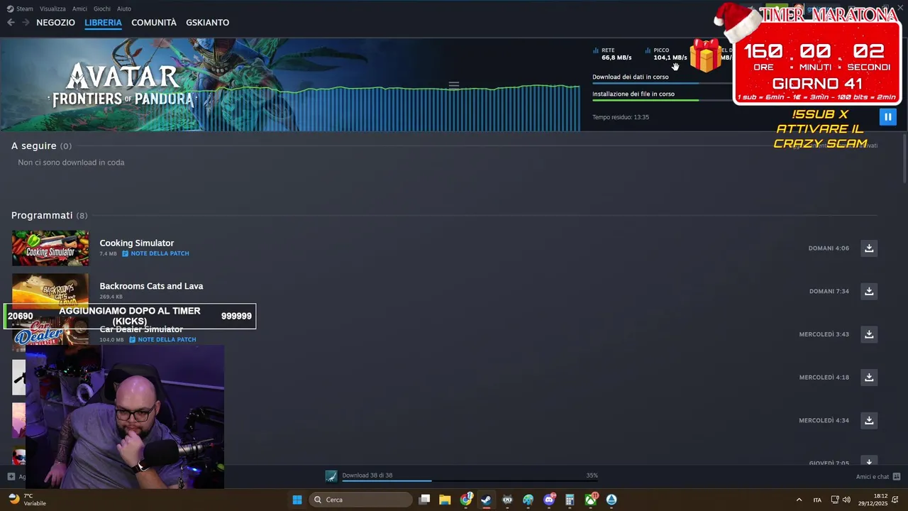Click the DOMANI 4:06 scheduled time
The image size is (908, 511).
click(829, 248)
